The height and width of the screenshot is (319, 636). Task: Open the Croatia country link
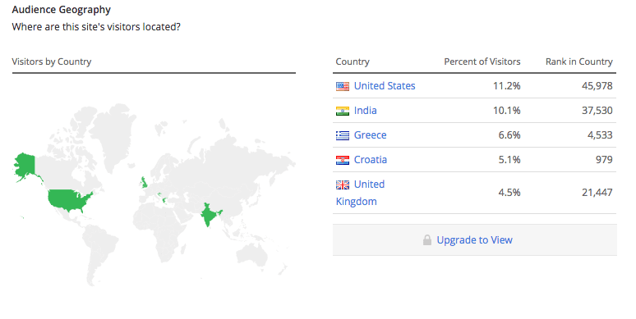(371, 160)
